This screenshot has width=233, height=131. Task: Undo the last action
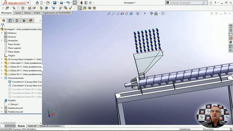coord(68,3)
